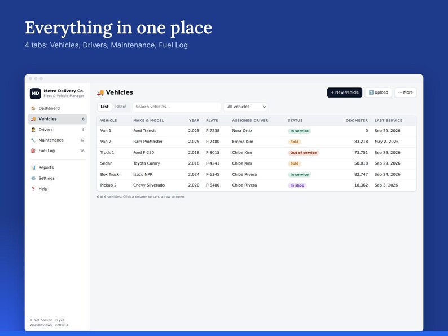The height and width of the screenshot is (336, 448).
Task: Click the truck icon beside Vehicles heading
Action: click(100, 92)
